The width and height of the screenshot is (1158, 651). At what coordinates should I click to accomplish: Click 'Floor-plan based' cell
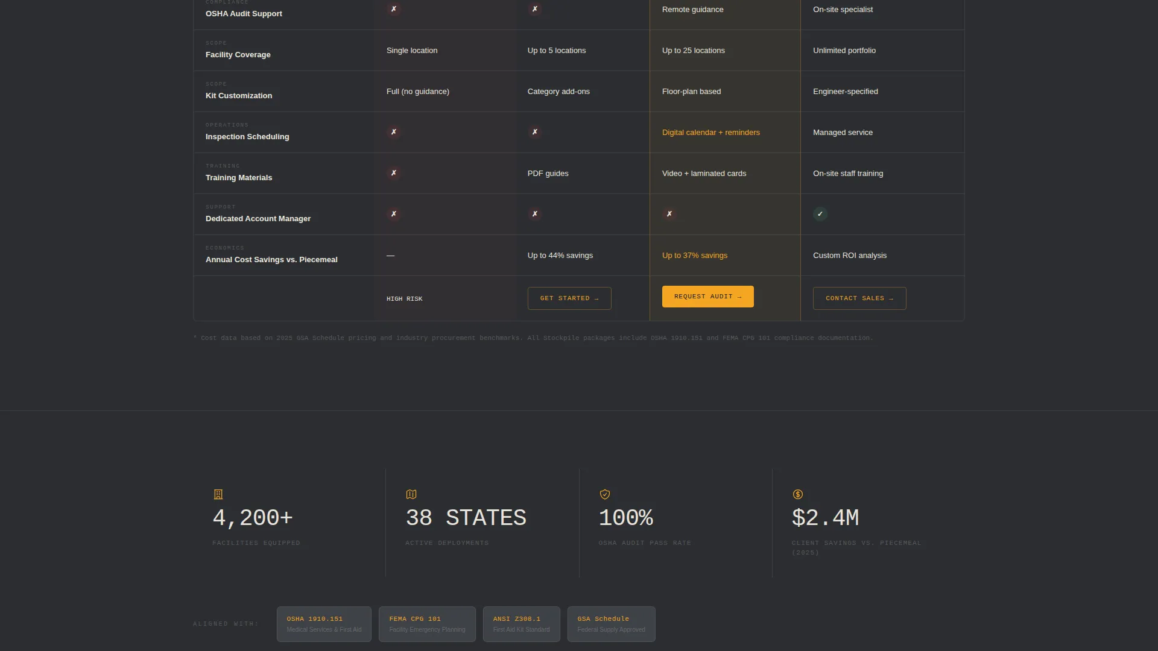691,92
